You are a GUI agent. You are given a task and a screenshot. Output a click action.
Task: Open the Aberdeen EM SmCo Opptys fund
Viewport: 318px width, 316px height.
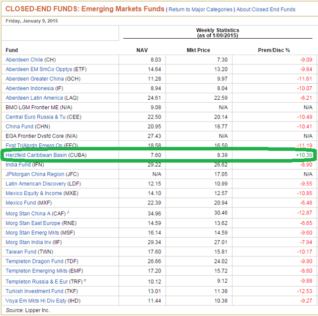pyautogui.click(x=39, y=69)
